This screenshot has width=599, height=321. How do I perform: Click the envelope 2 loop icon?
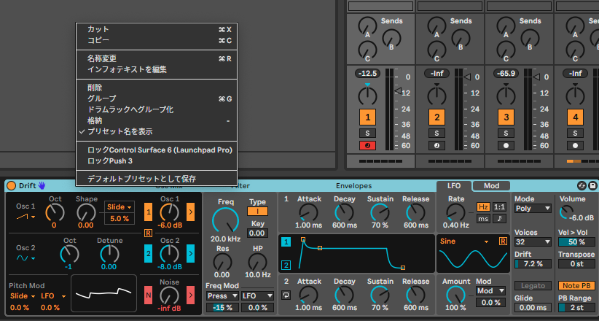pyautogui.click(x=287, y=295)
